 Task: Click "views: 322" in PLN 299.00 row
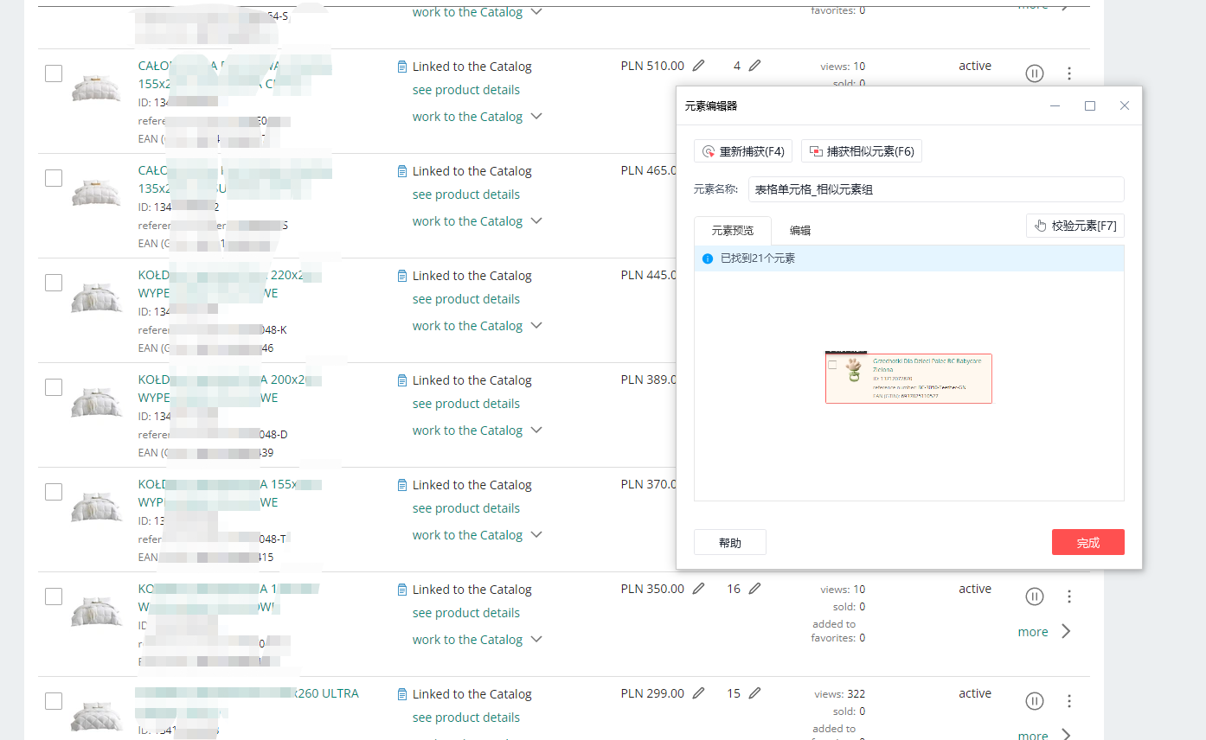pyautogui.click(x=839, y=693)
